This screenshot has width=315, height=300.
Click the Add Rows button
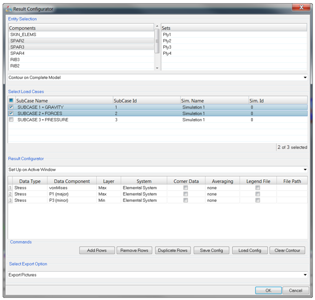click(97, 250)
